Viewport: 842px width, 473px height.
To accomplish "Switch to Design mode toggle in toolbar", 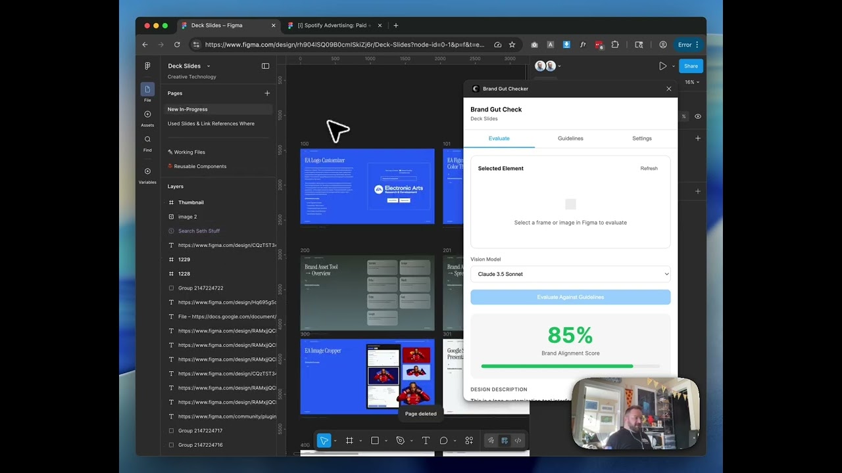I will pyautogui.click(x=505, y=441).
